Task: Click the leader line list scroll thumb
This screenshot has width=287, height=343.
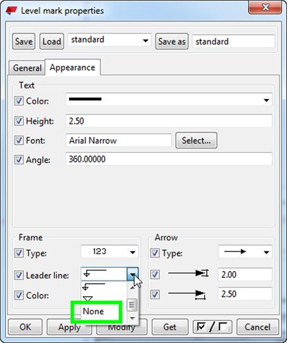Action: pyautogui.click(x=131, y=305)
